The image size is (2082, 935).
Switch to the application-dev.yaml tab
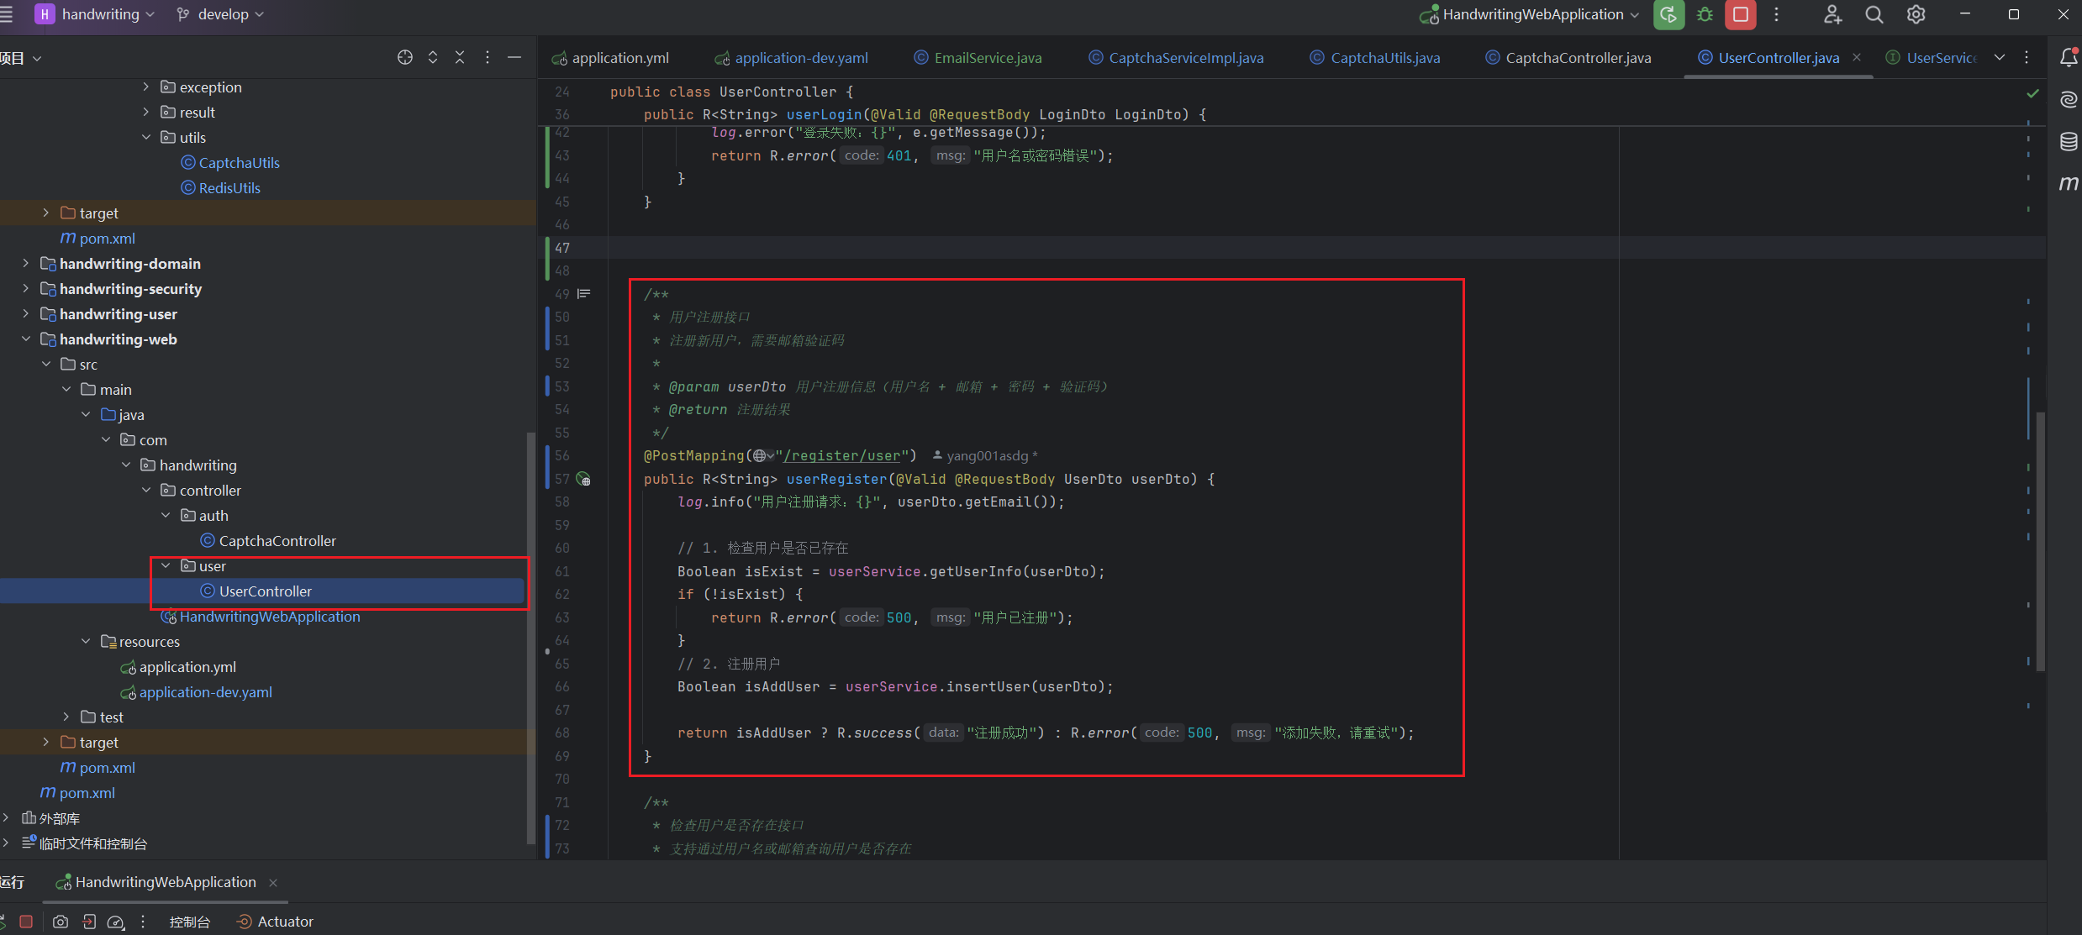point(800,58)
